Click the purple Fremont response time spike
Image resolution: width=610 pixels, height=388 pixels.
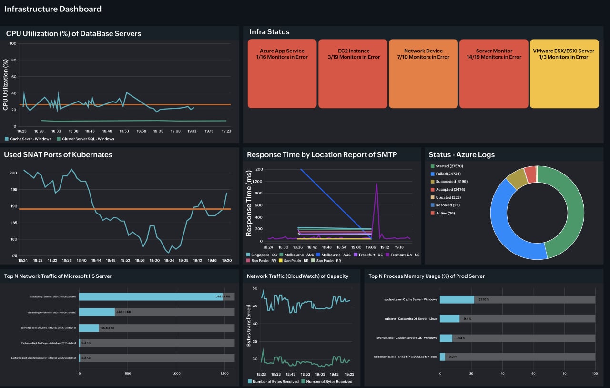click(376, 210)
